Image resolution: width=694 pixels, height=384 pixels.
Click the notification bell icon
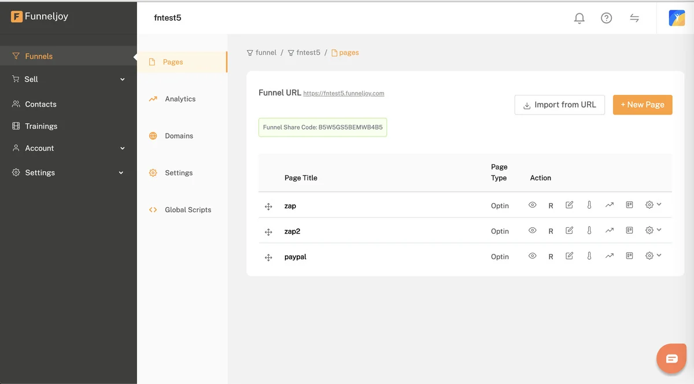point(579,18)
